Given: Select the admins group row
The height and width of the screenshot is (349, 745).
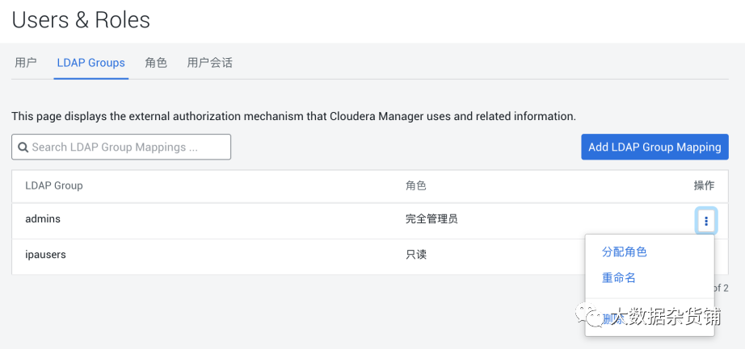Looking at the screenshot, I should [x=43, y=218].
